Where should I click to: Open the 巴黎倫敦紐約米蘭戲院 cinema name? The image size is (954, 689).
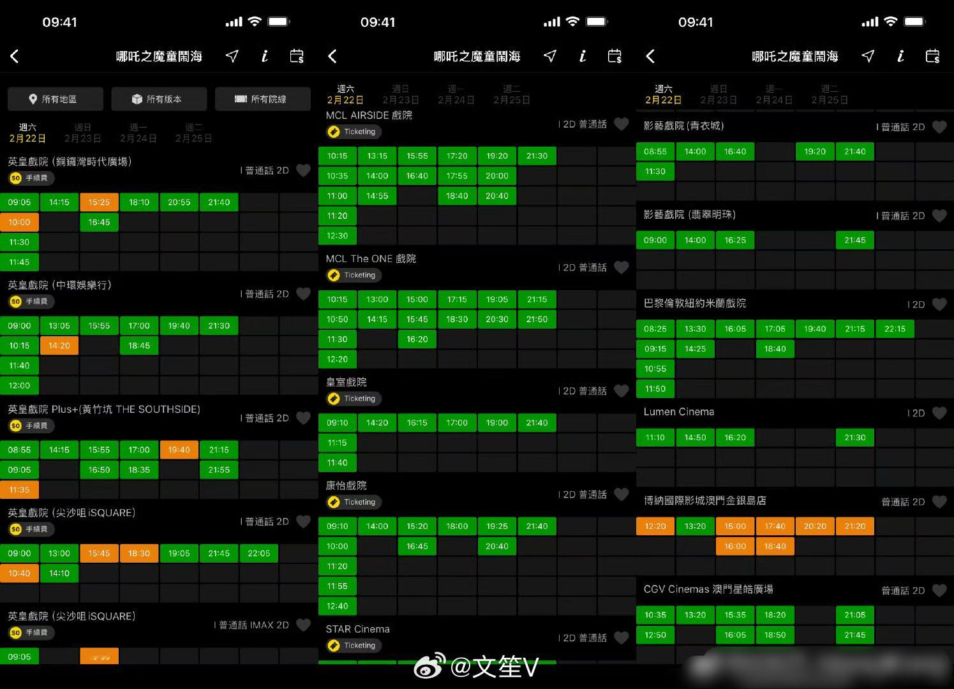(694, 303)
